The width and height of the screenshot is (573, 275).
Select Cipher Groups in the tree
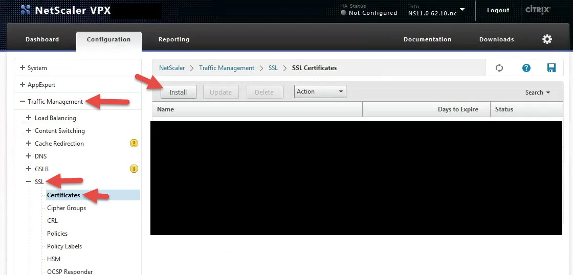(x=67, y=208)
